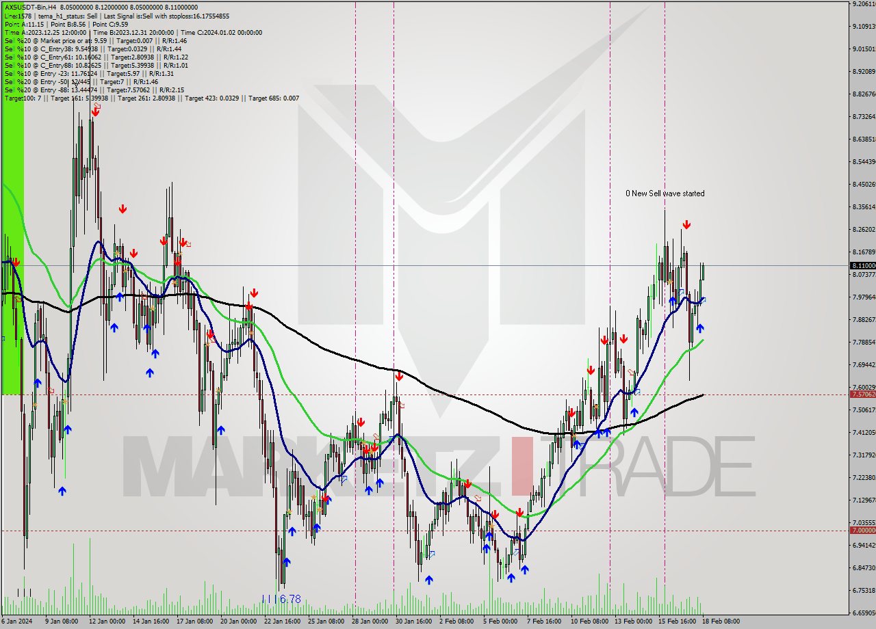Click the 8.82676 price axis label

[863, 94]
